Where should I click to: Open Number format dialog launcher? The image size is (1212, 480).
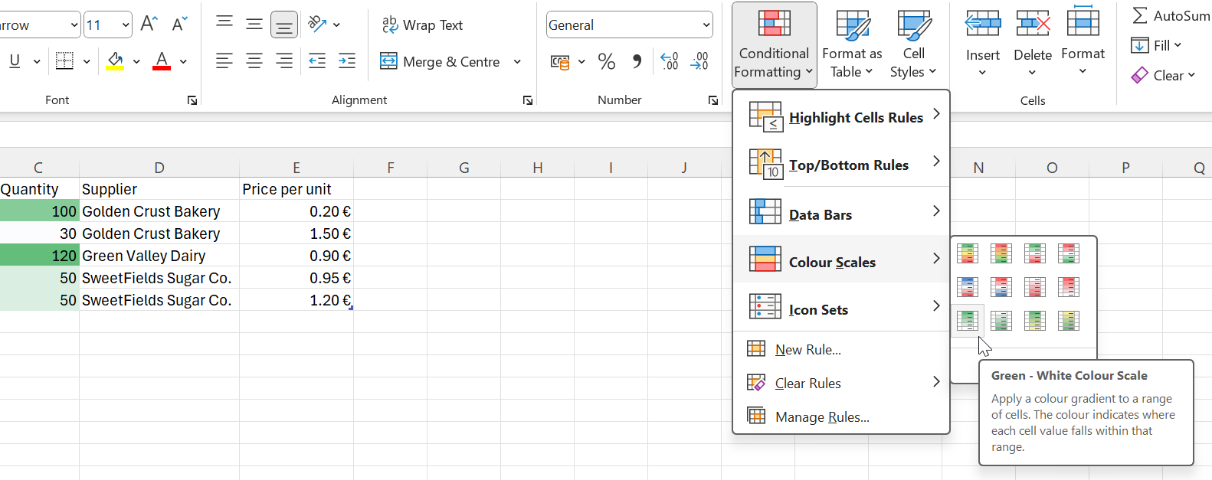[713, 100]
